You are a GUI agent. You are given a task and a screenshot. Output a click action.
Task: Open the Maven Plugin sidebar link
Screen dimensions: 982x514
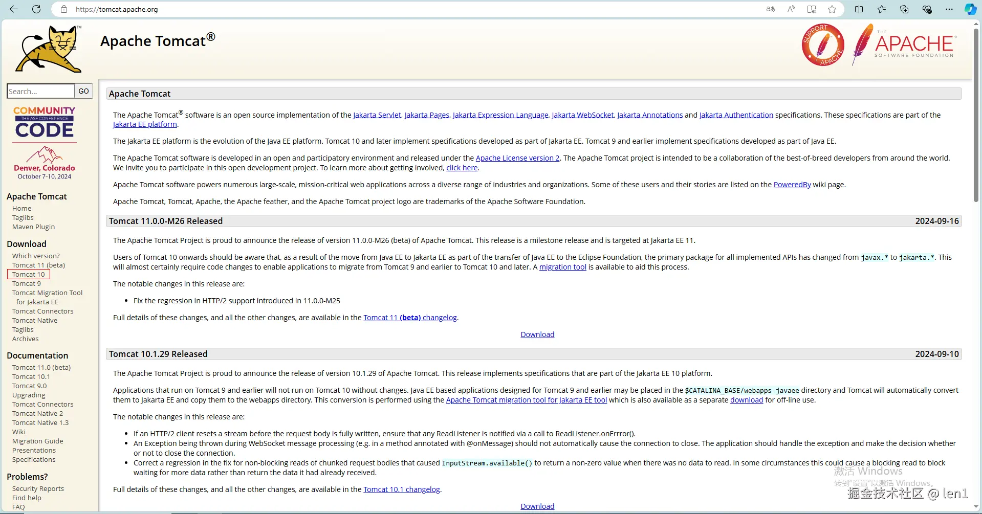[x=33, y=227]
